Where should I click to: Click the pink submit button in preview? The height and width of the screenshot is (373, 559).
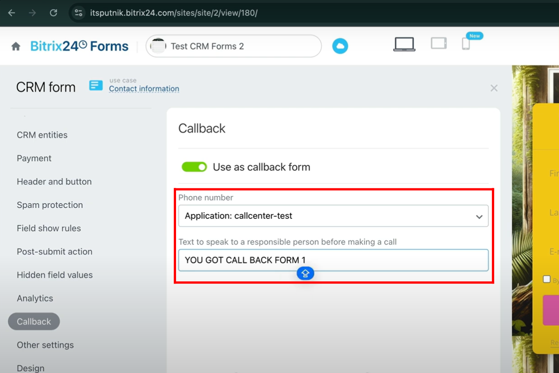551,310
